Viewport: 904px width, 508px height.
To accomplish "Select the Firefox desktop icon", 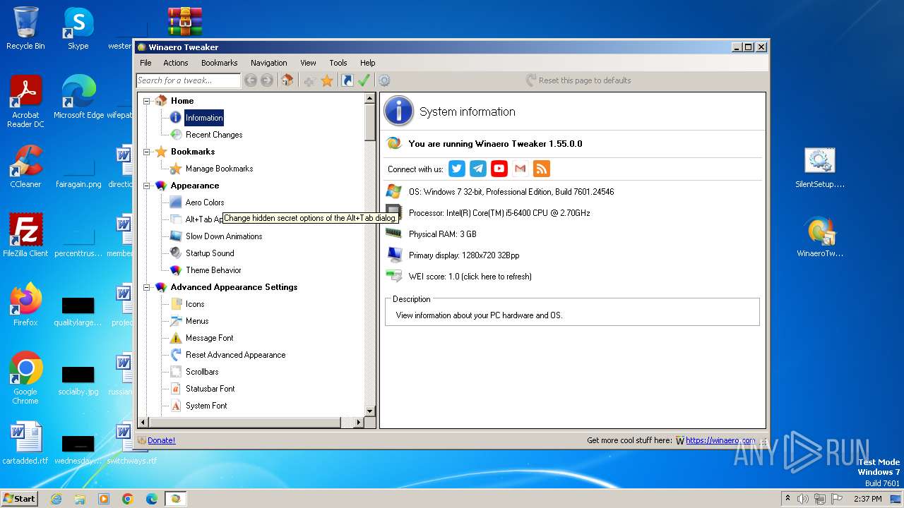I will (25, 305).
